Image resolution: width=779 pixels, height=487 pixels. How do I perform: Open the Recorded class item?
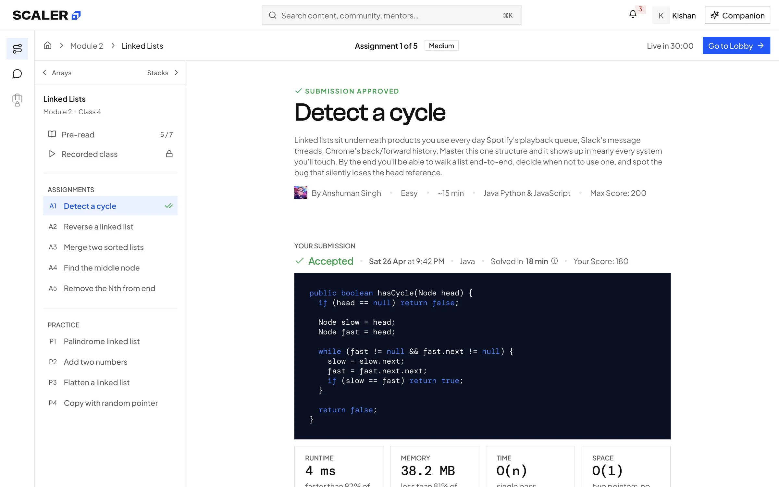(x=110, y=154)
